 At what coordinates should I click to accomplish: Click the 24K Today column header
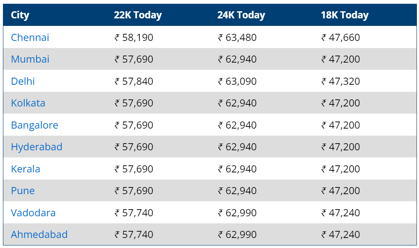click(241, 15)
